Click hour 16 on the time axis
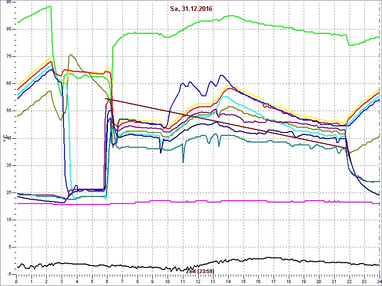The width and height of the screenshot is (382, 286). pyautogui.click(x=258, y=281)
